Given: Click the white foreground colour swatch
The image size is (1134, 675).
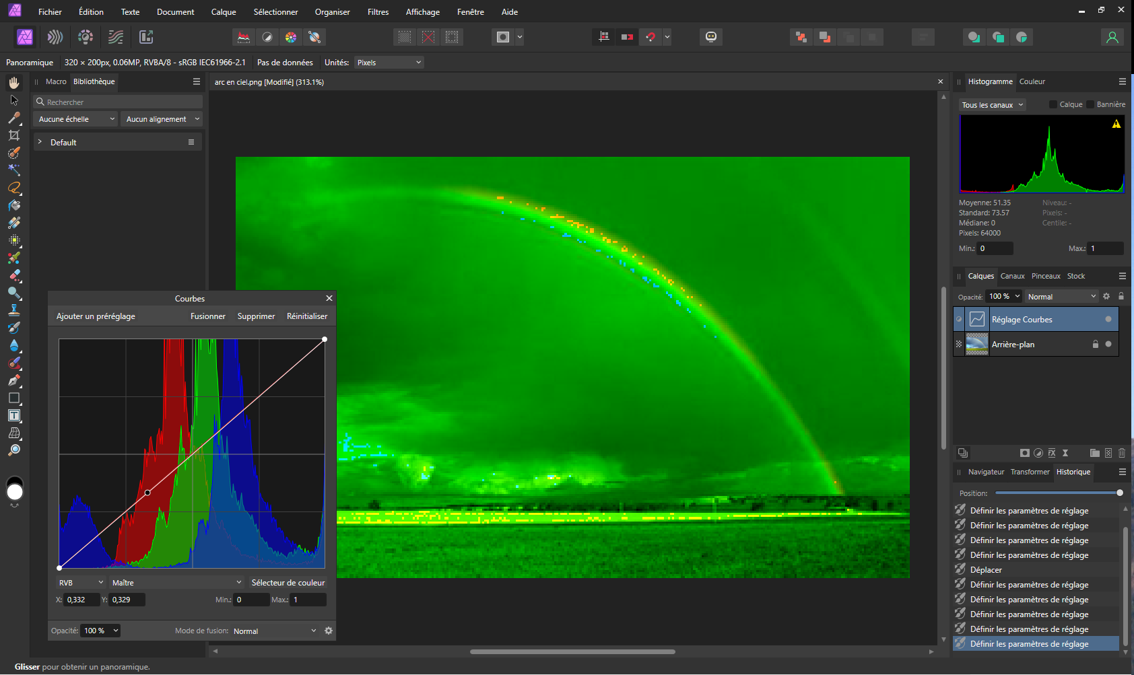Looking at the screenshot, I should tap(15, 493).
